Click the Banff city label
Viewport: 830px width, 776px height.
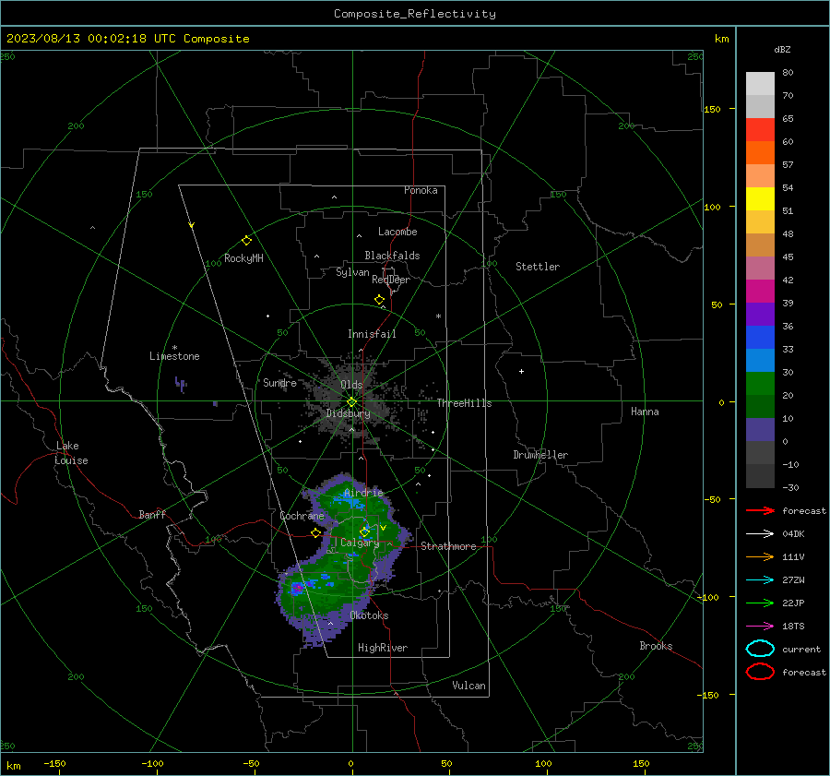tap(152, 514)
